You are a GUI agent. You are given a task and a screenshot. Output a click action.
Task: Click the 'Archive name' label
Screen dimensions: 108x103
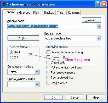[x=16, y=21]
